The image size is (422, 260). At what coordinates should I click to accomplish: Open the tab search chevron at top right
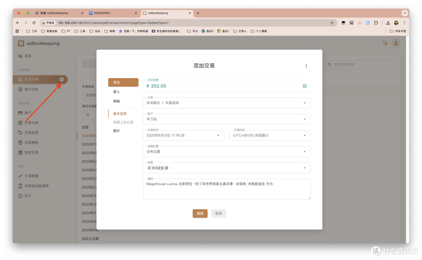[404, 13]
